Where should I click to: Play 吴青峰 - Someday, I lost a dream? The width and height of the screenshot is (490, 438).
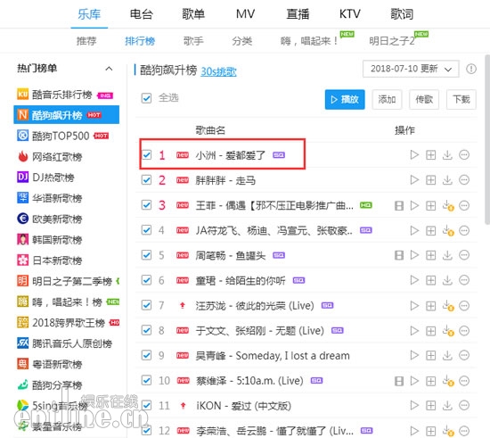pyautogui.click(x=414, y=355)
